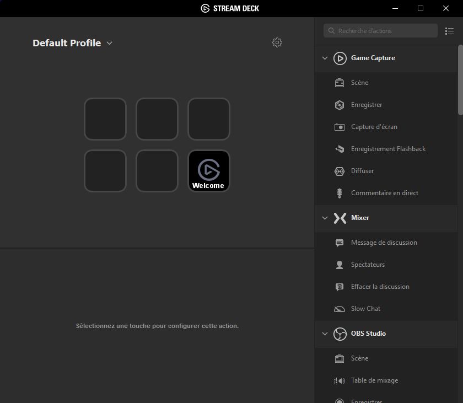
Task: Open the Default Profile dropdown
Action: pyautogui.click(x=109, y=43)
